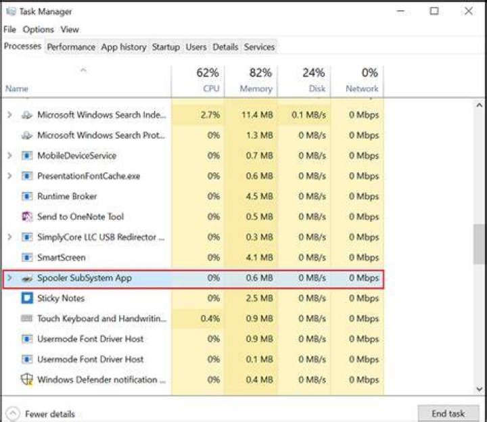This screenshot has width=487, height=422.
Task: Select Send to OneNote Tool text
Action: (80, 216)
